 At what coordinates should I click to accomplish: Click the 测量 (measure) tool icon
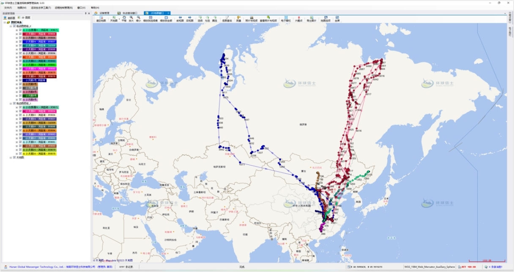pyautogui.click(x=238, y=19)
